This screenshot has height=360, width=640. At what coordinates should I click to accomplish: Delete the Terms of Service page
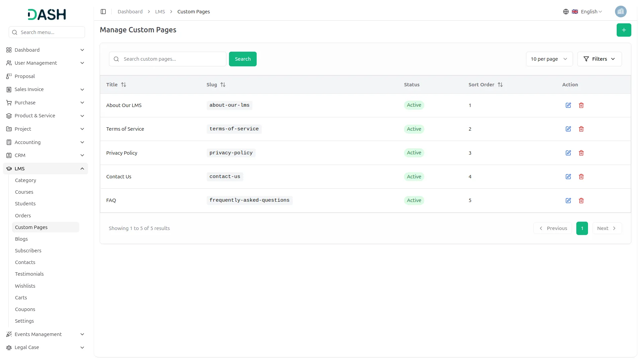tap(581, 129)
